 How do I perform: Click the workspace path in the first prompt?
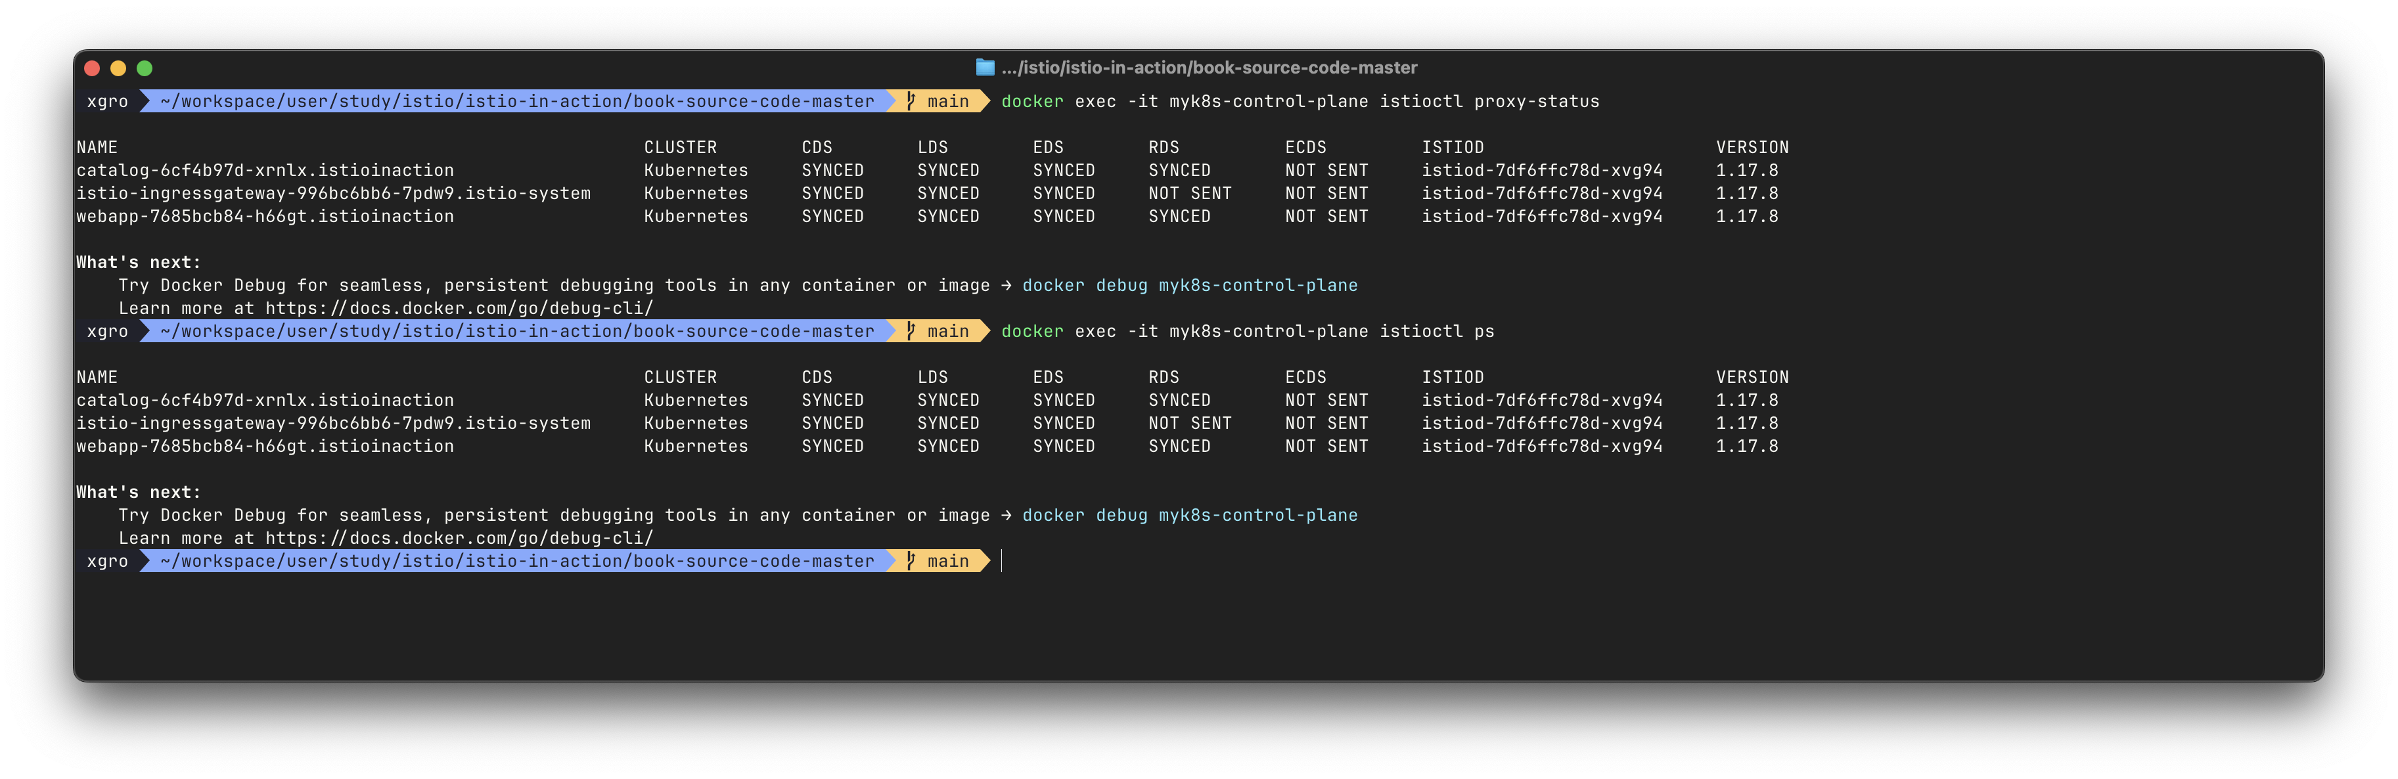(x=516, y=101)
